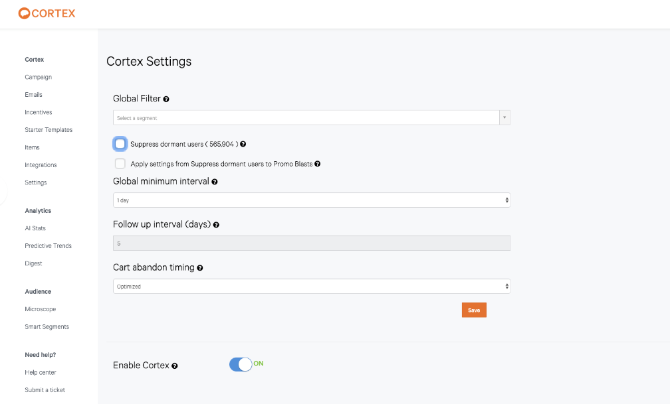Enable Apply settings to Promo Blasts checkbox
The width and height of the screenshot is (670, 404).
pyautogui.click(x=120, y=164)
